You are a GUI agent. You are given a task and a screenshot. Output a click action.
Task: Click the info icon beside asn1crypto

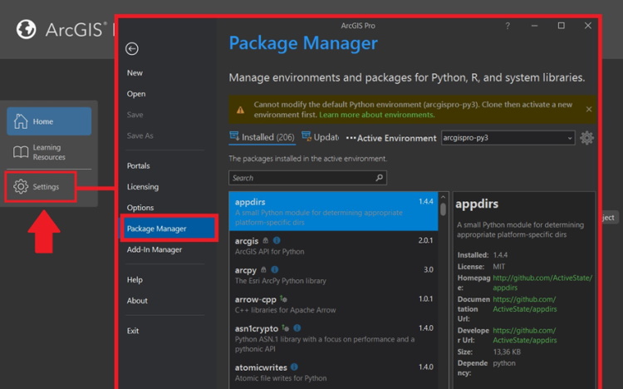pyautogui.click(x=297, y=327)
